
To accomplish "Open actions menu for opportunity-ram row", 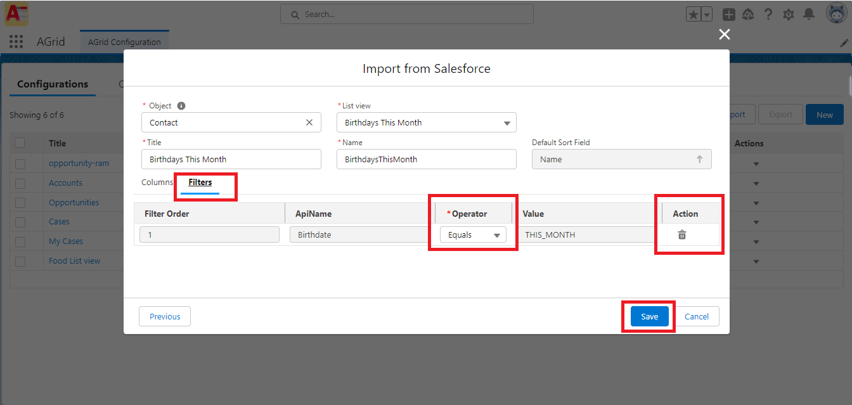I will click(756, 164).
